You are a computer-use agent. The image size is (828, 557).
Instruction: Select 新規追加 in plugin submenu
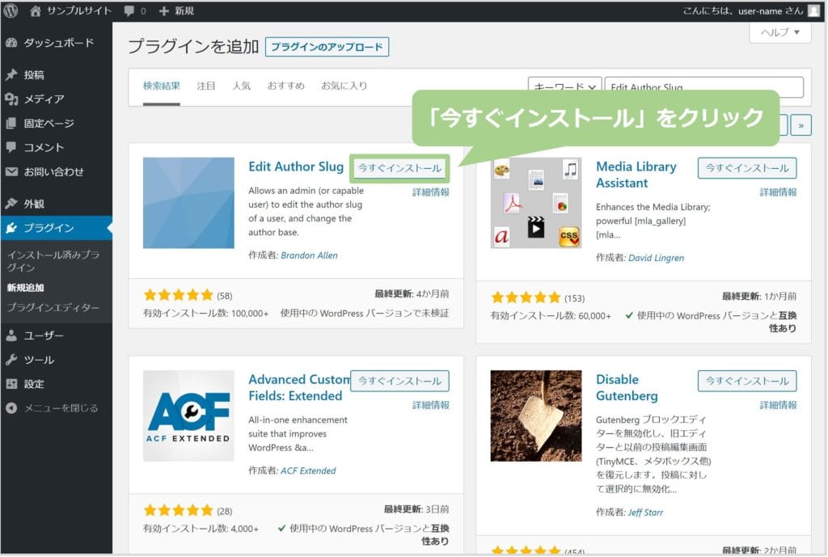point(25,288)
